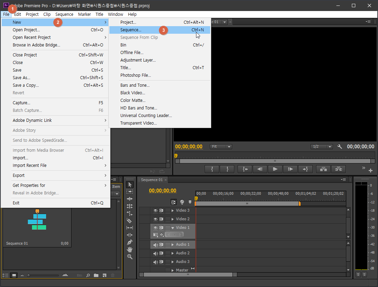Image resolution: width=378 pixels, height=287 pixels.
Task: Click the yellow Program monitor timecode
Action: [188, 147]
